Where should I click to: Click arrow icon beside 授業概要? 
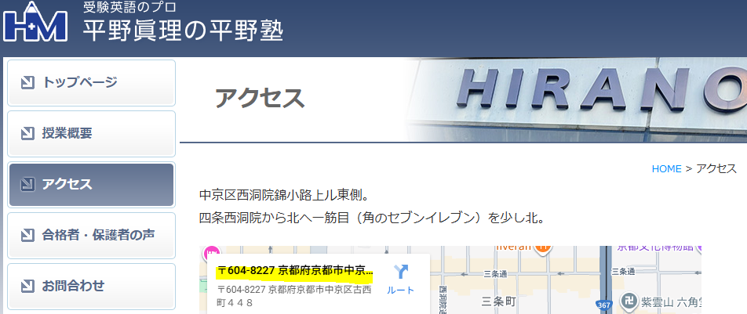point(27,133)
